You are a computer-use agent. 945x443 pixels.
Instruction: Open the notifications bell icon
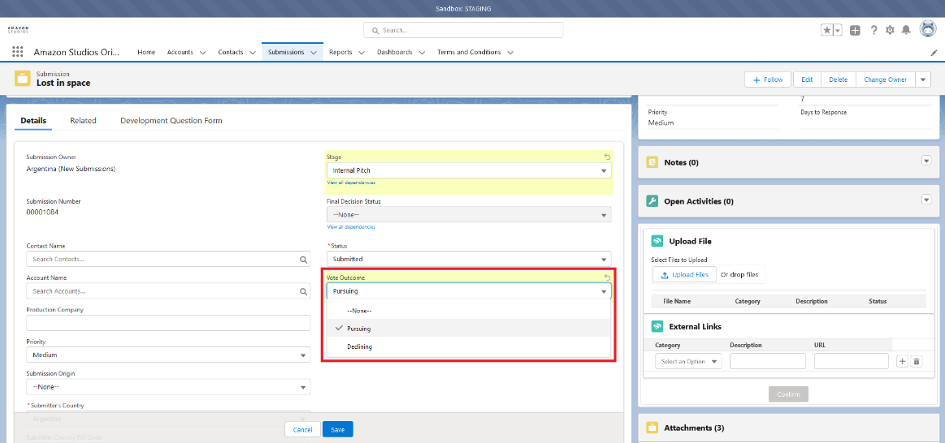point(906,30)
